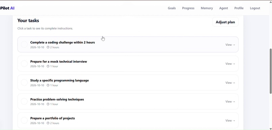This screenshot has height=130, width=272.
Task: Open the Goals page in navigation
Action: pyautogui.click(x=171, y=8)
